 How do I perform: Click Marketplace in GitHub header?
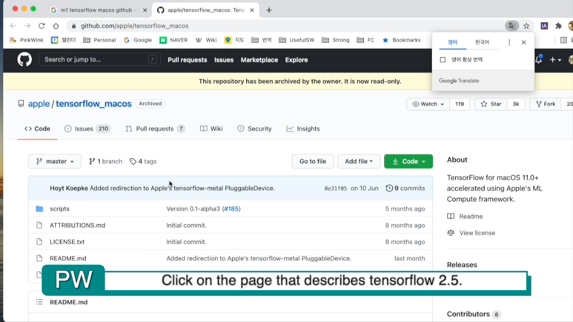tap(259, 60)
